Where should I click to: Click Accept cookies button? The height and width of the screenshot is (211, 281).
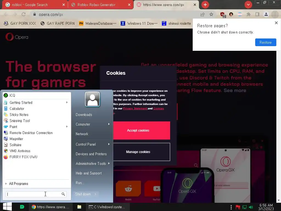tap(142, 131)
